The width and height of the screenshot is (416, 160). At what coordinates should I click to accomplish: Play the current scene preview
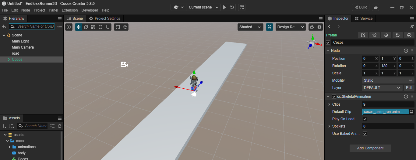[x=224, y=7]
